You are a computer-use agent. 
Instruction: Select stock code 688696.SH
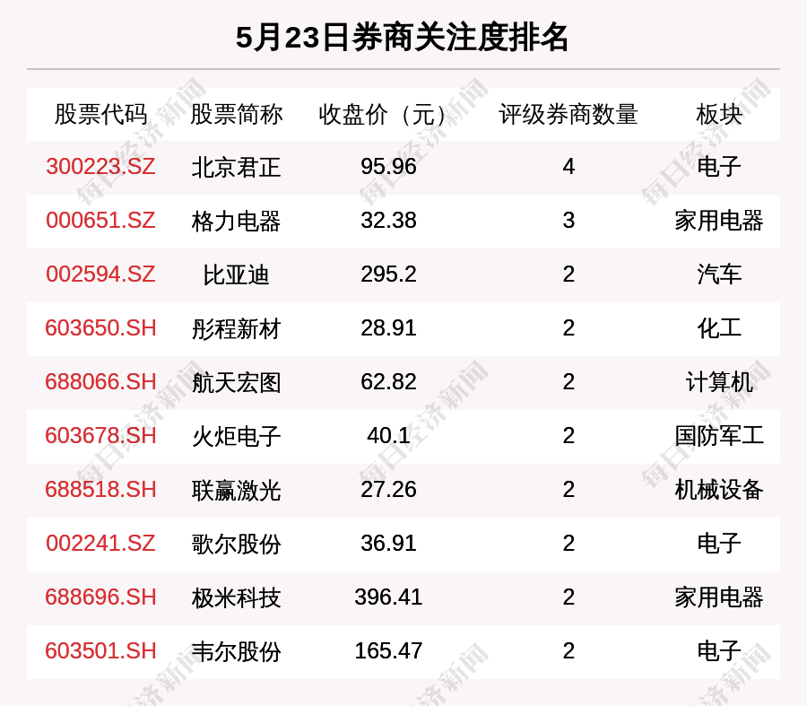click(x=100, y=597)
